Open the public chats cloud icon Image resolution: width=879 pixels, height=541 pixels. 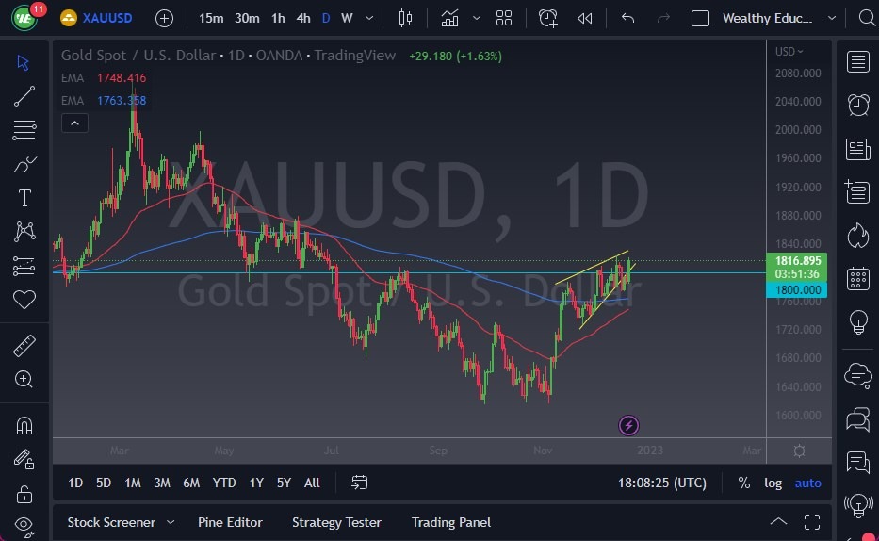click(857, 375)
